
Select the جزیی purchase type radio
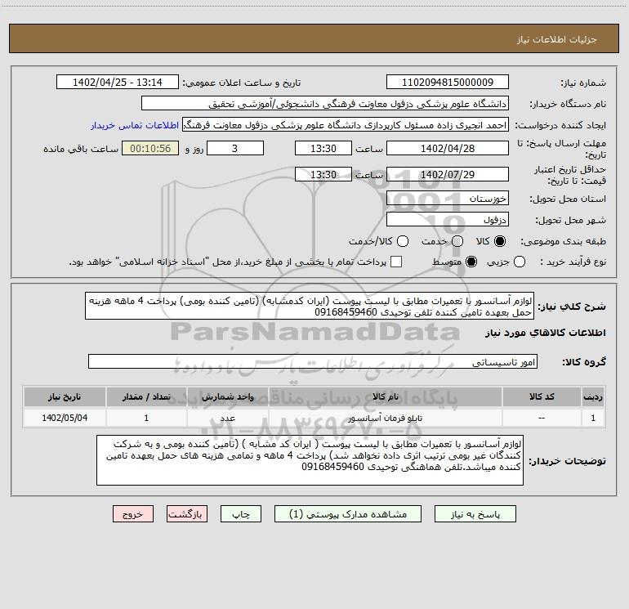click(x=519, y=262)
